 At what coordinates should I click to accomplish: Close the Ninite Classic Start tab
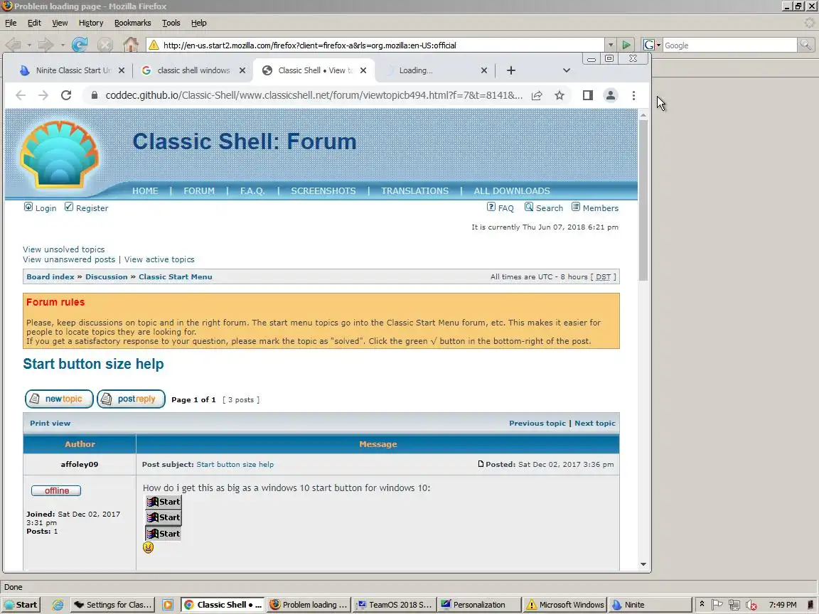click(x=121, y=70)
